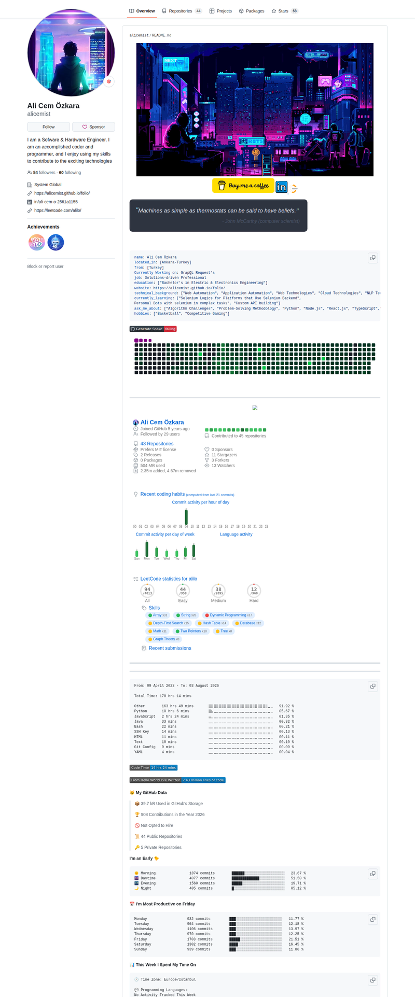Click the Medium 38 score circle

click(x=218, y=591)
